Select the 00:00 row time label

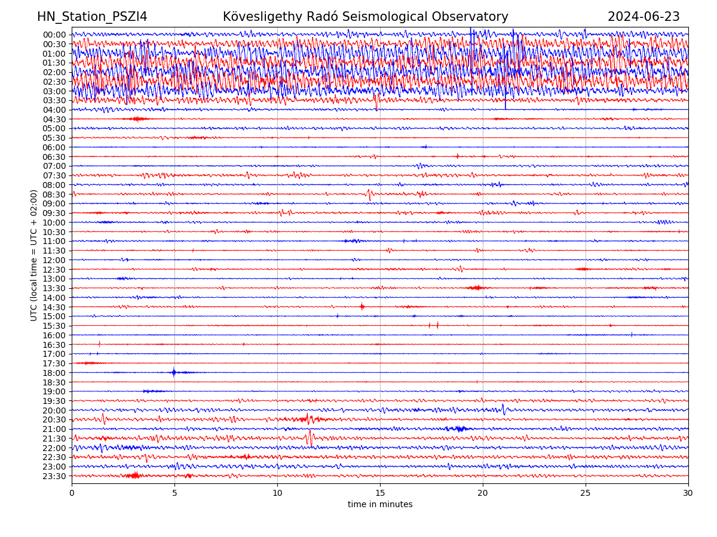tap(54, 35)
